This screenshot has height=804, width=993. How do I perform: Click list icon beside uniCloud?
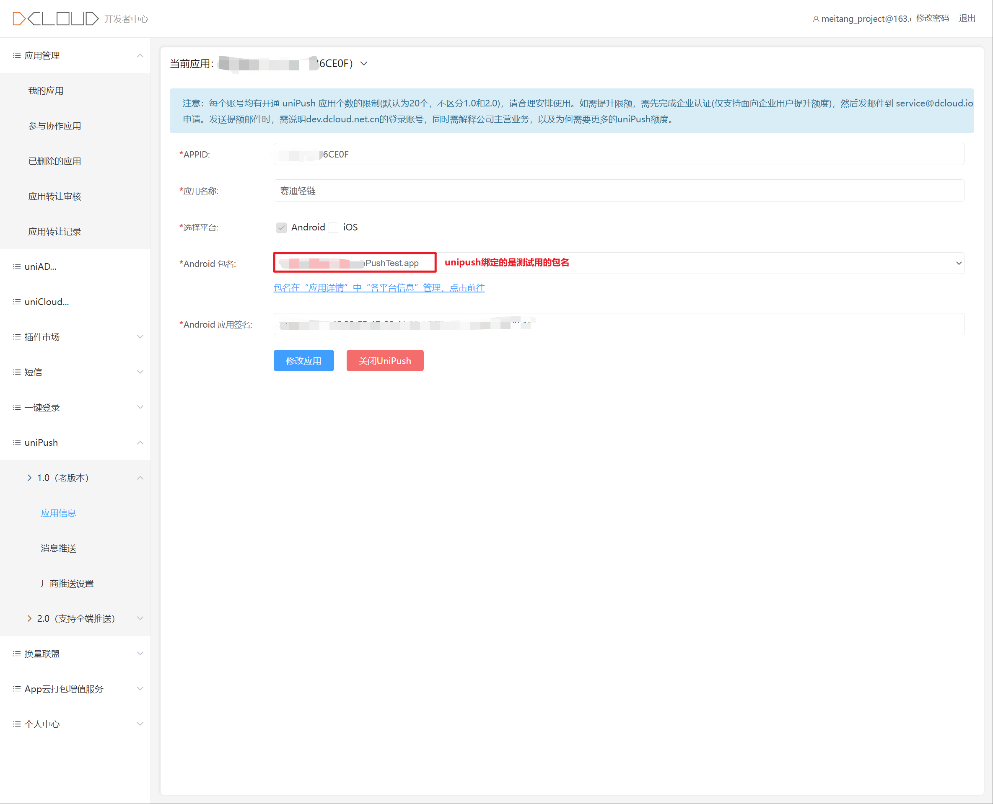[x=17, y=302]
